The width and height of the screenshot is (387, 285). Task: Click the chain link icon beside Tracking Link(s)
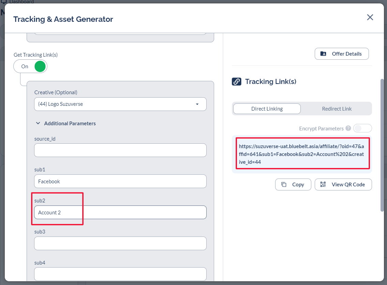point(237,82)
